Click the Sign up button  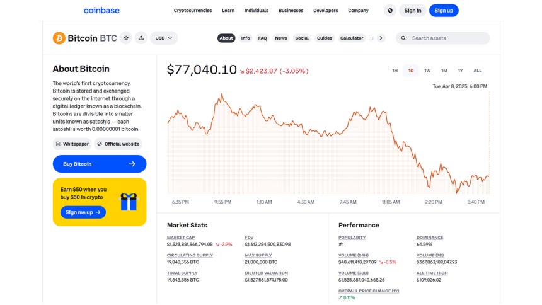point(444,10)
